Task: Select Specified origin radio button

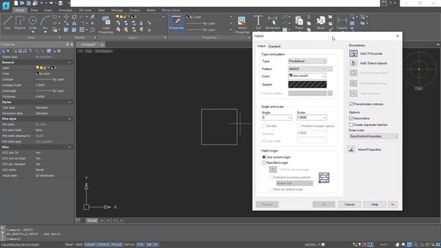Action: click(264, 163)
